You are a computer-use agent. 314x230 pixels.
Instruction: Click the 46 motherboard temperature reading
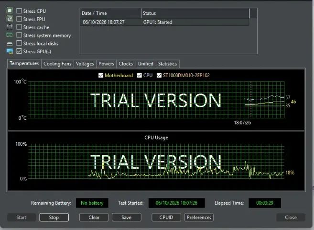click(293, 102)
